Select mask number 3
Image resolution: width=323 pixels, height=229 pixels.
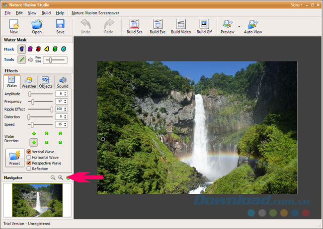pos(38,49)
